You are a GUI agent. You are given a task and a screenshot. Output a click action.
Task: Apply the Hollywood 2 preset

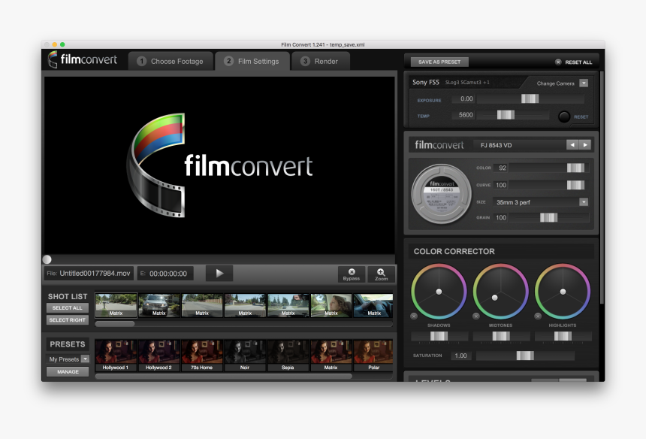158,356
